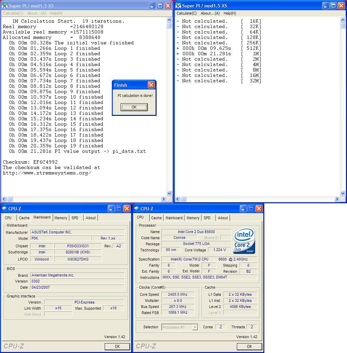Switch to Cache tab in left CPU-Z window
347x353 pixels.
(24, 218)
